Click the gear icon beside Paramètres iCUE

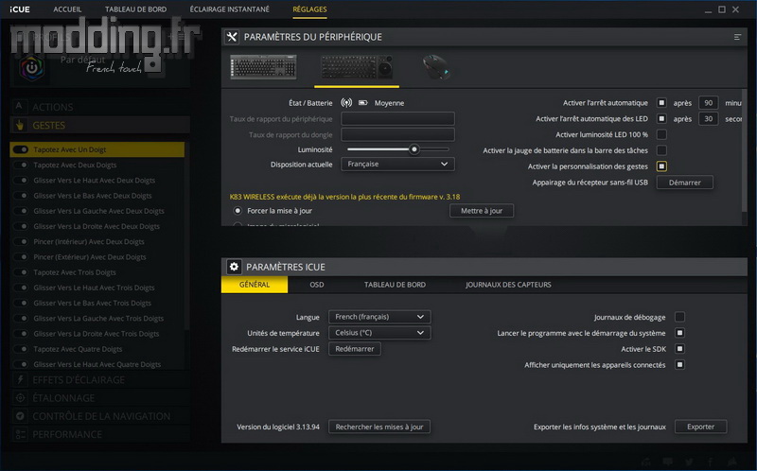[234, 267]
